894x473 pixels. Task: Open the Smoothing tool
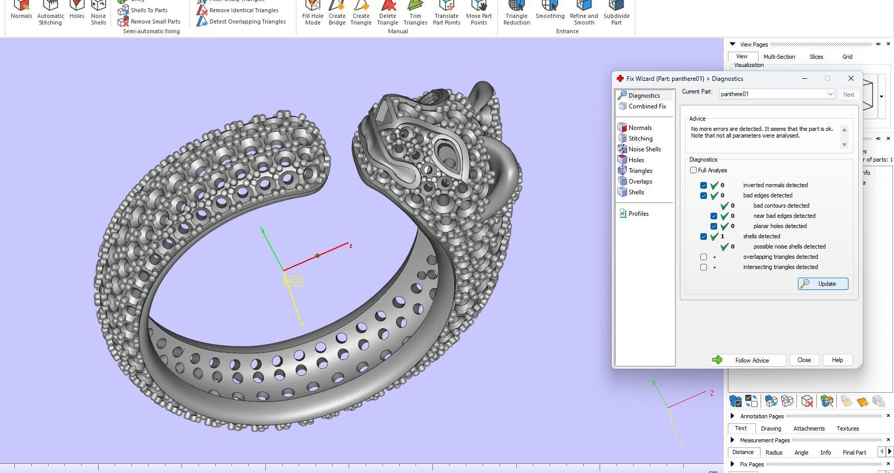pos(550,10)
